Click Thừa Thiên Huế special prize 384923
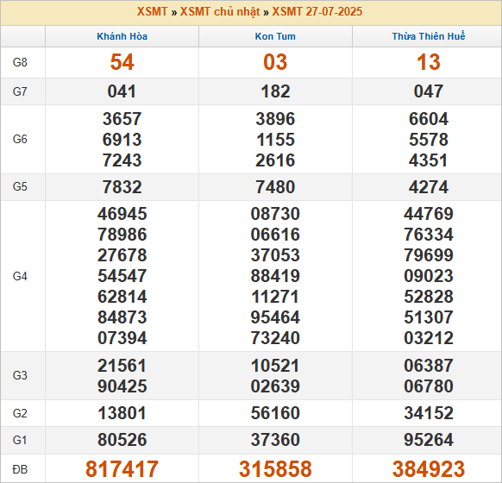This screenshot has width=502, height=483. (429, 469)
